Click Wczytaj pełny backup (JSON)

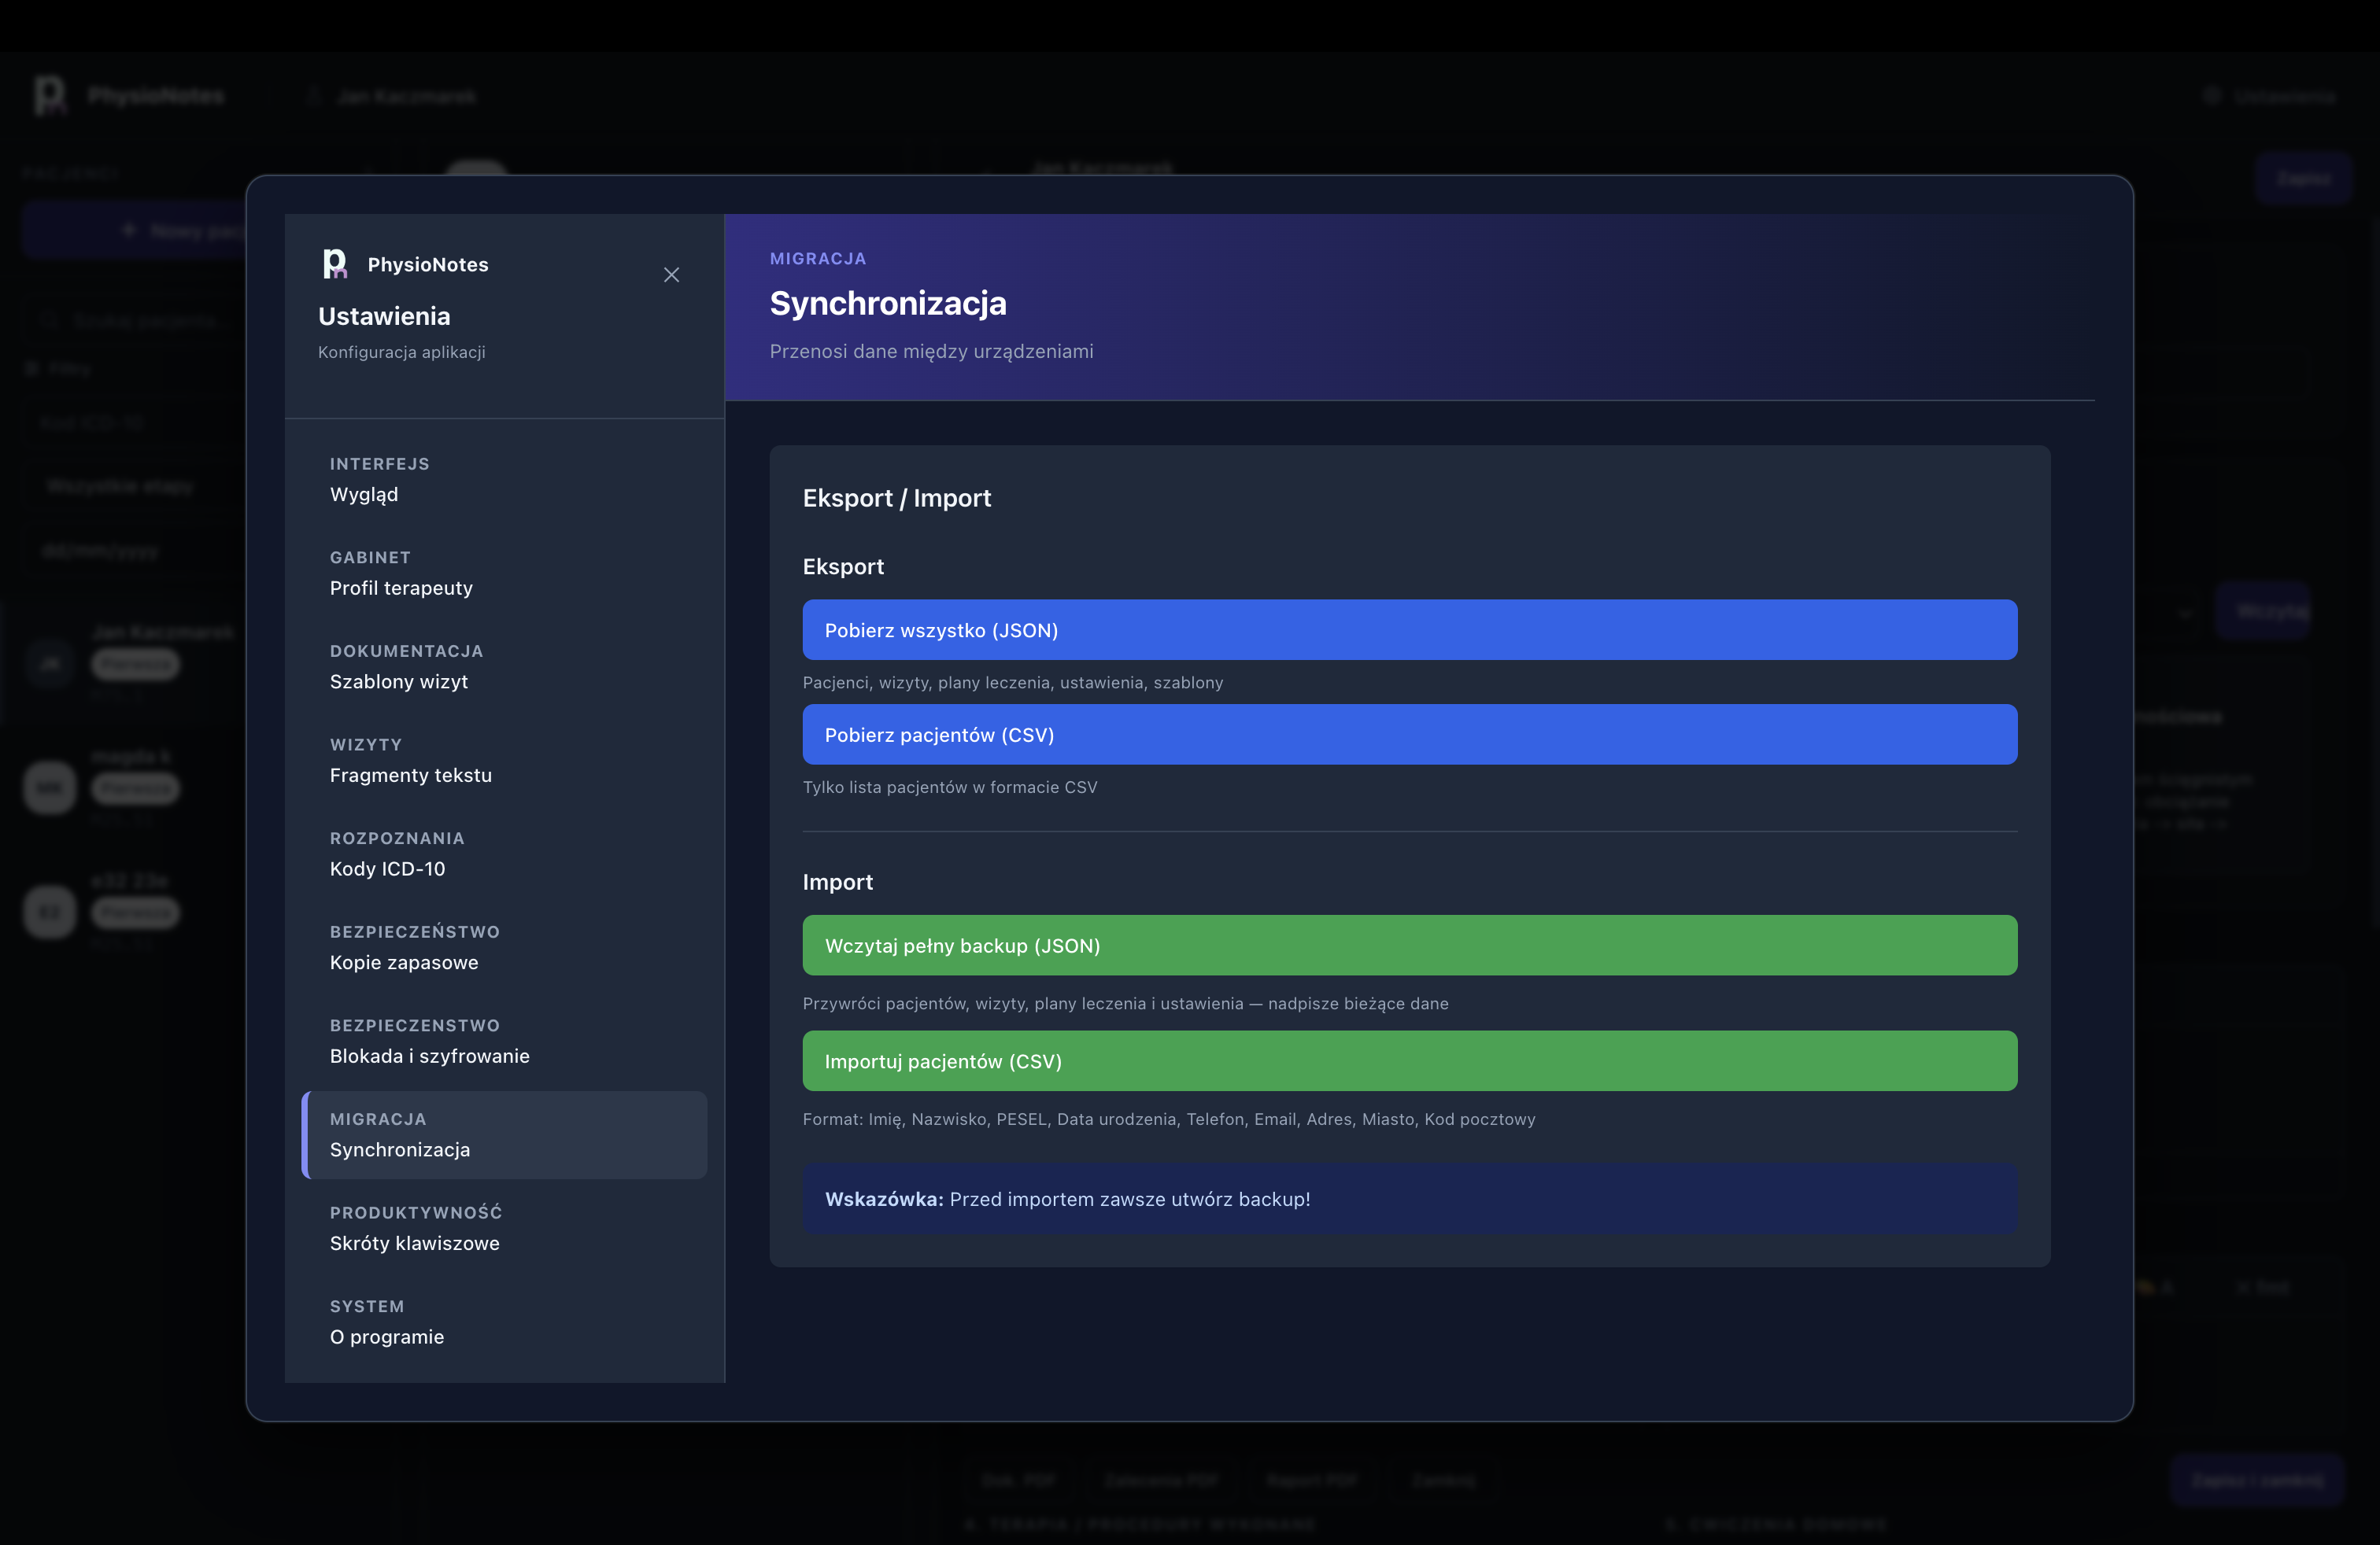pyautogui.click(x=1409, y=946)
